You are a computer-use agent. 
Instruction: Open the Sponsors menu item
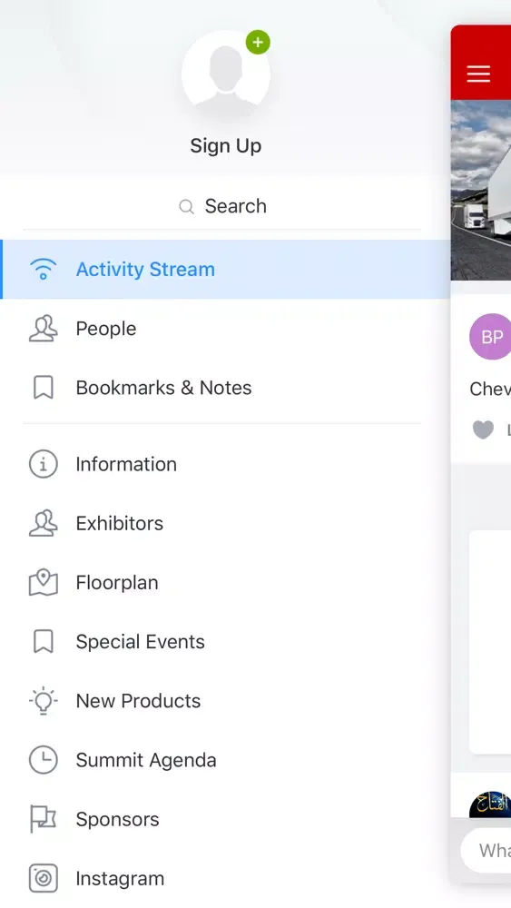point(225,819)
